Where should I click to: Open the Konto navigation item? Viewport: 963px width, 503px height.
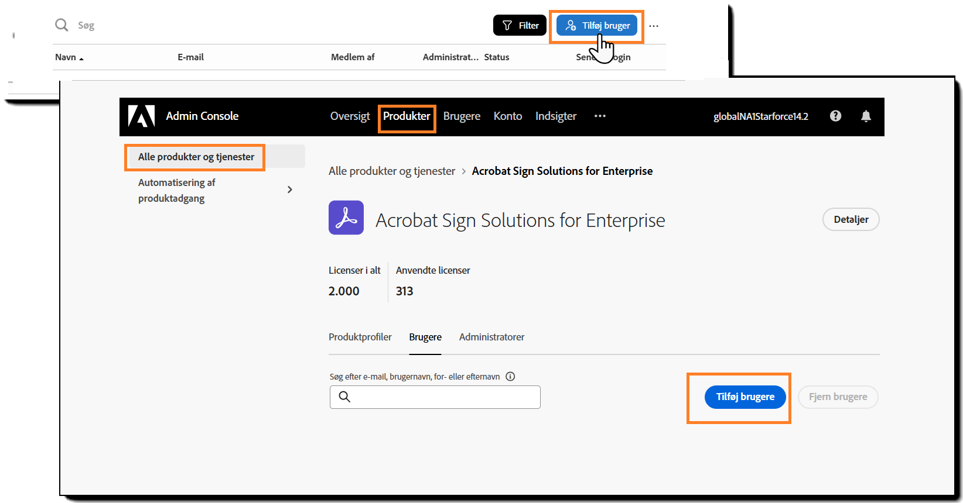(507, 116)
